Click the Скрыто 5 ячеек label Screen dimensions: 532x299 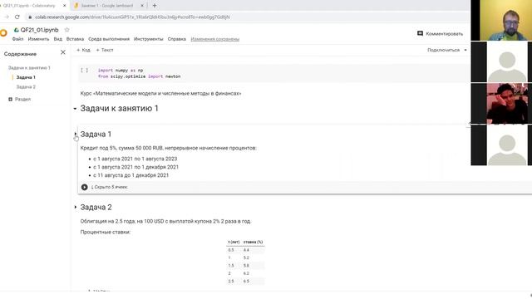click(x=110, y=187)
